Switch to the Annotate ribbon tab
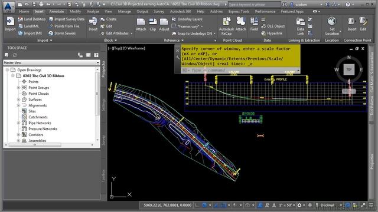The image size is (378, 212). pyautogui.click(x=57, y=11)
